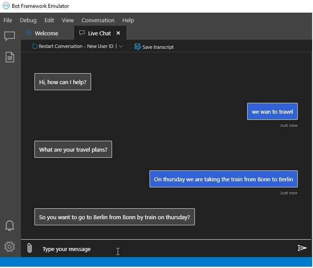Open the settings gear icon
Image resolution: width=313 pixels, height=268 pixels.
tap(10, 247)
